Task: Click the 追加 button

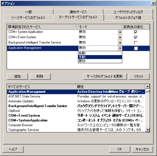Action: click(17, 76)
